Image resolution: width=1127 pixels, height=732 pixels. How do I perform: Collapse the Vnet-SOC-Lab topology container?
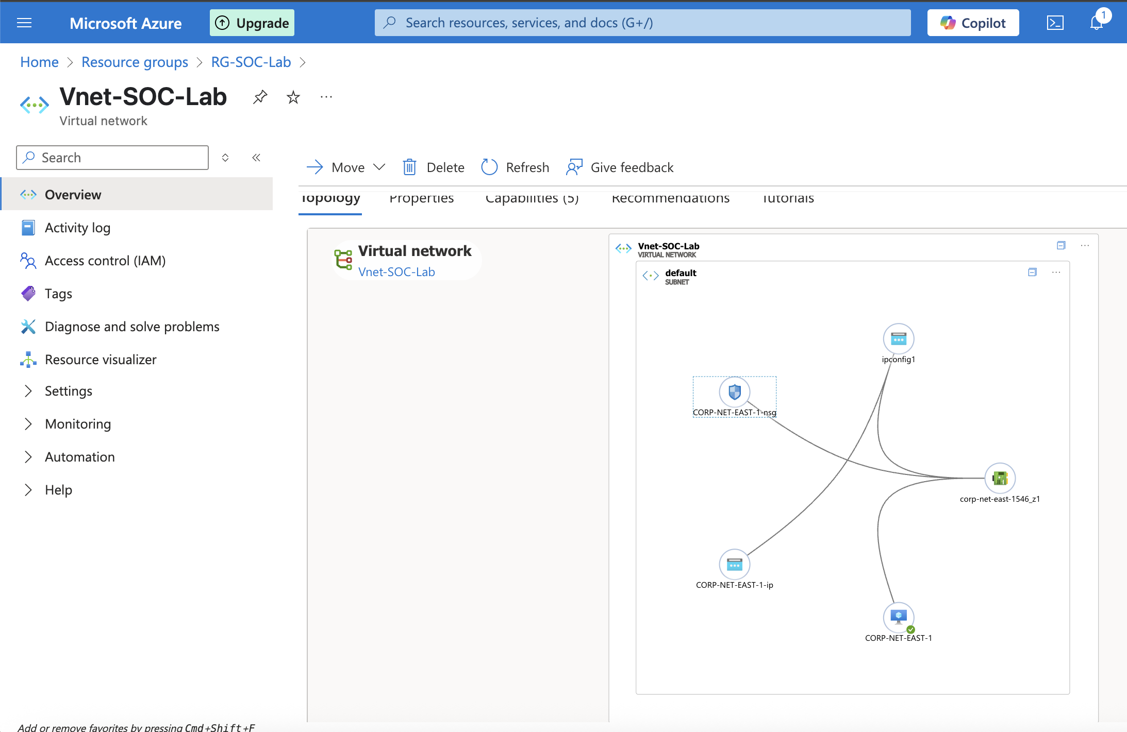pyautogui.click(x=1061, y=245)
